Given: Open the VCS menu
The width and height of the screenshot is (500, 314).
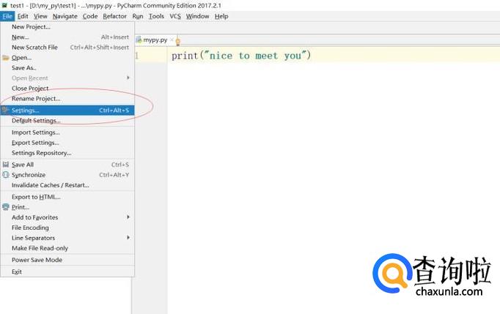Looking at the screenshot, I should 175,16.
